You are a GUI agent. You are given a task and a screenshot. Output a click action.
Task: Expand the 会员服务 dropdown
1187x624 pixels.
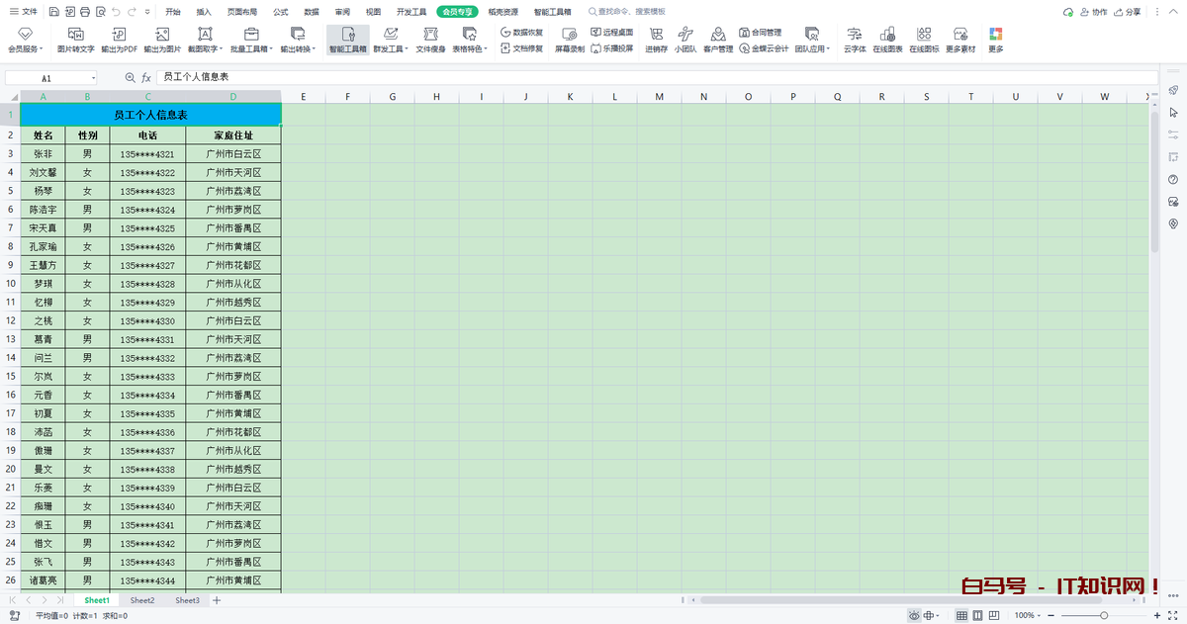(x=26, y=48)
